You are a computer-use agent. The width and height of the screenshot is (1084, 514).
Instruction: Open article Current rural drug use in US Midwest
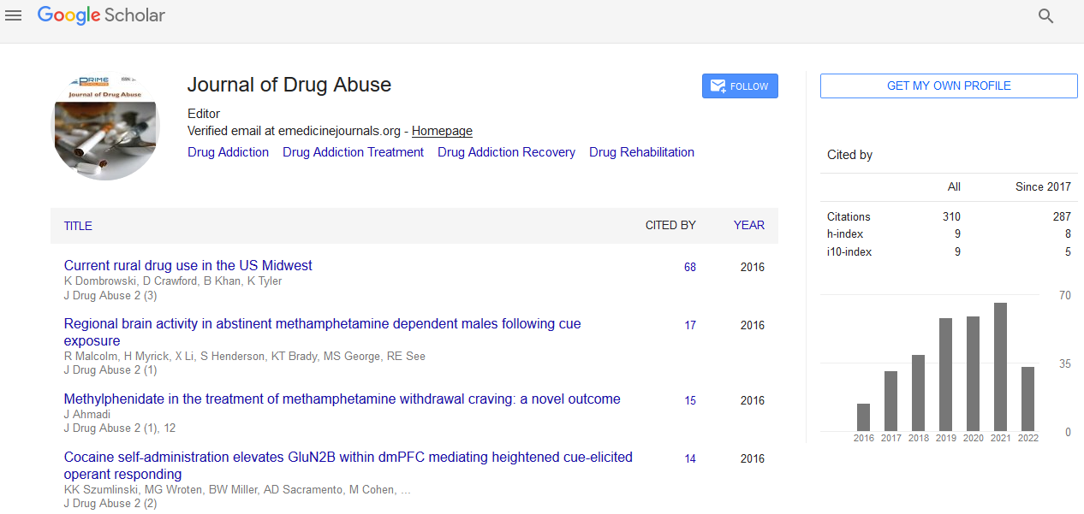[188, 266]
